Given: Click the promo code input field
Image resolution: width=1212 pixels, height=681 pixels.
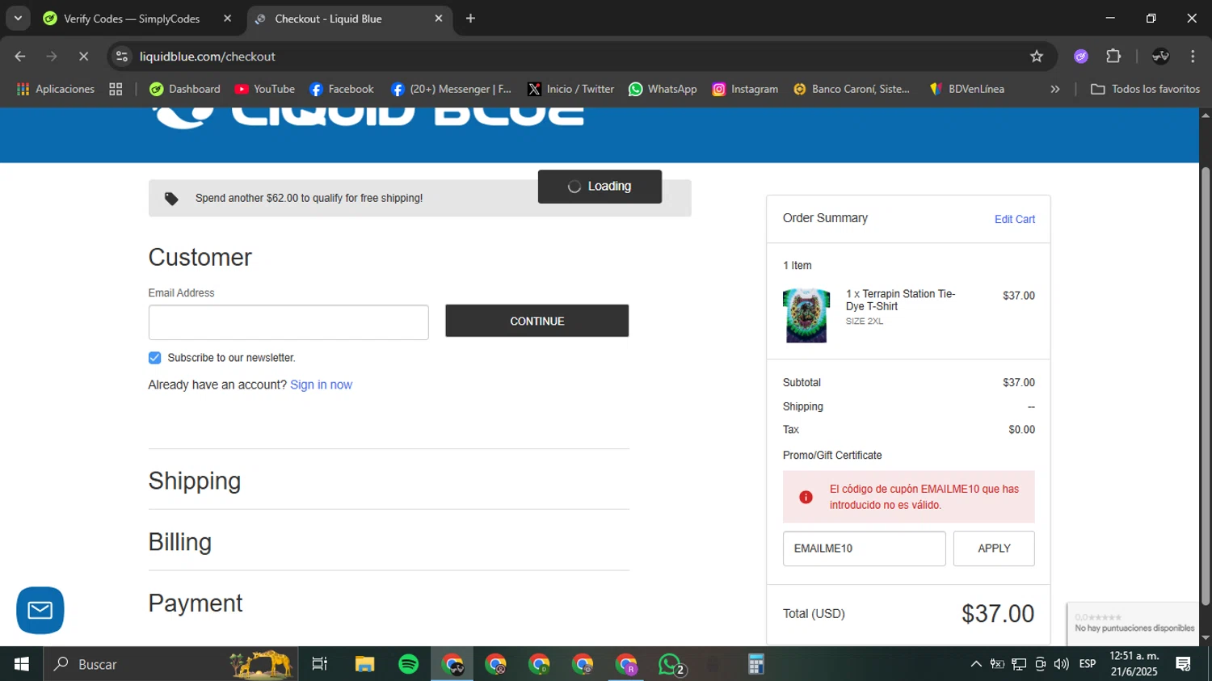Looking at the screenshot, I should [864, 549].
